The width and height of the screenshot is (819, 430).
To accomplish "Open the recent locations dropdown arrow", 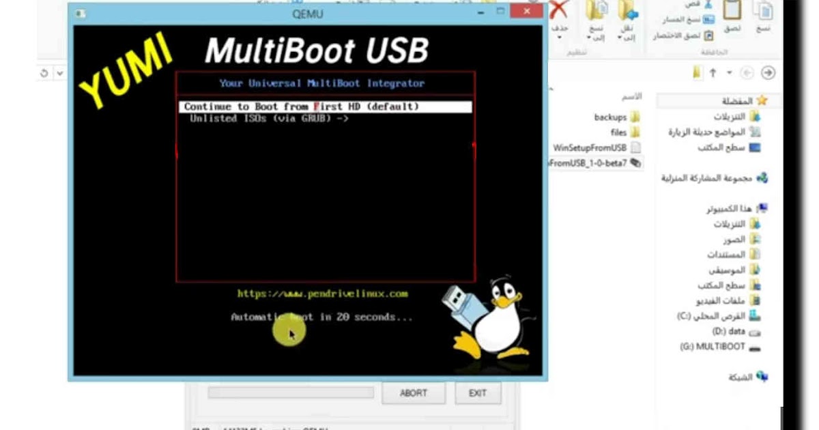I will pos(729,72).
